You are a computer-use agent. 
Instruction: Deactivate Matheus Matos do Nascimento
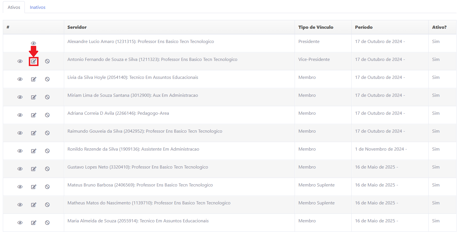point(47,205)
